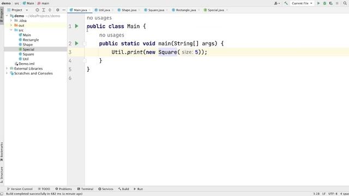Click LF line separator indicator

(x=324, y=194)
